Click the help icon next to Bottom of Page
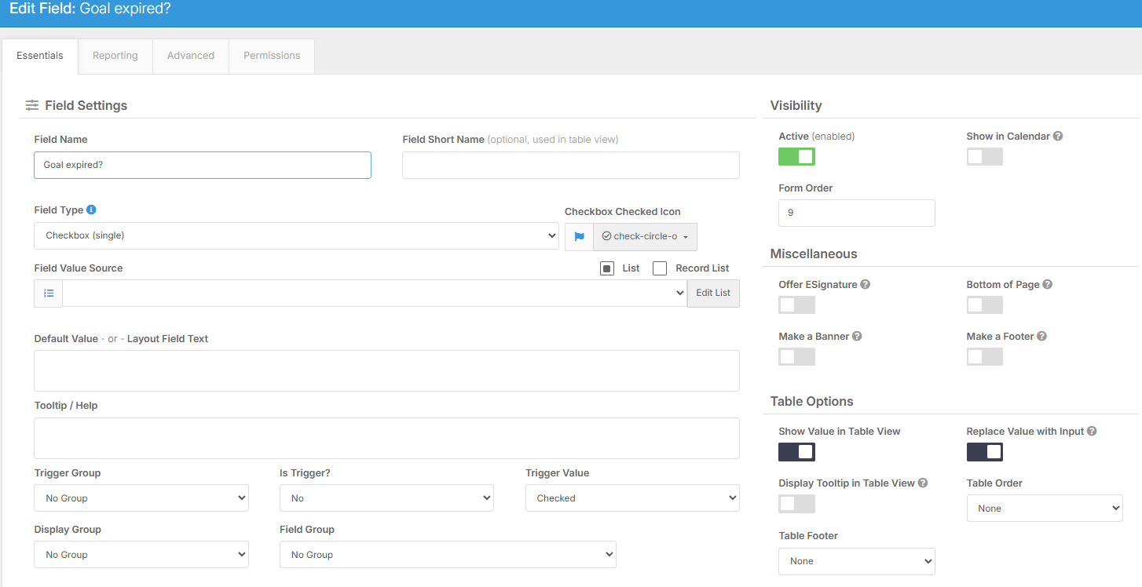 pos(1048,284)
